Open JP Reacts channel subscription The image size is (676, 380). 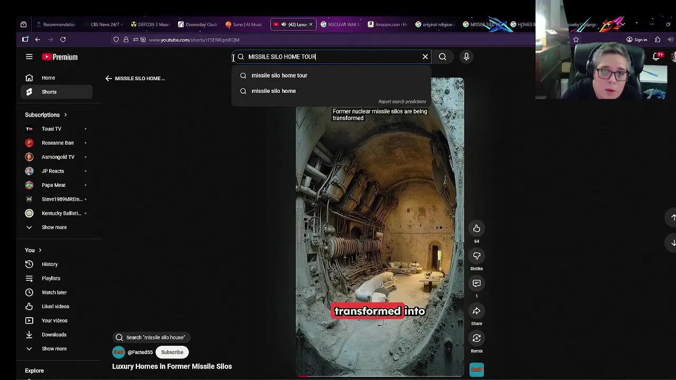pos(57,171)
